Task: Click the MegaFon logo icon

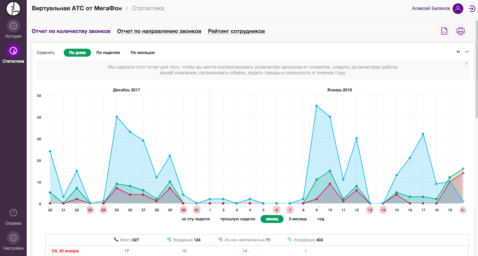Action: pyautogui.click(x=13, y=8)
